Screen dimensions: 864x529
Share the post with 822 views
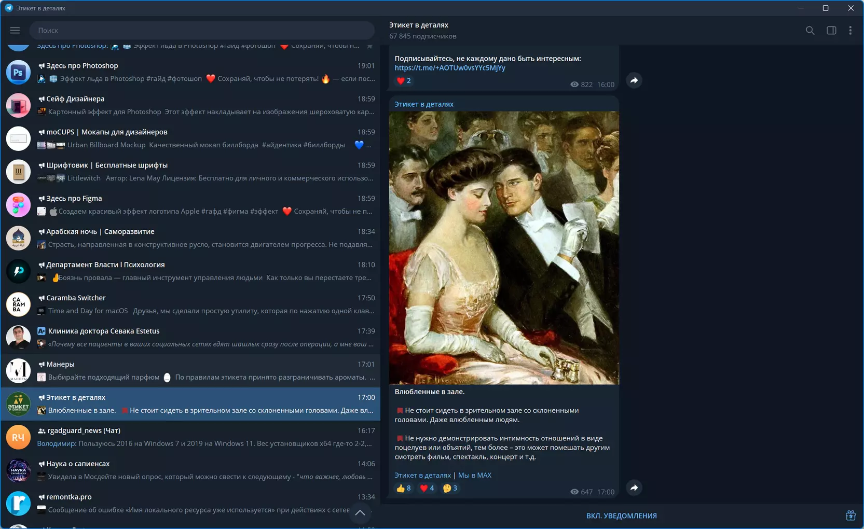click(x=634, y=80)
